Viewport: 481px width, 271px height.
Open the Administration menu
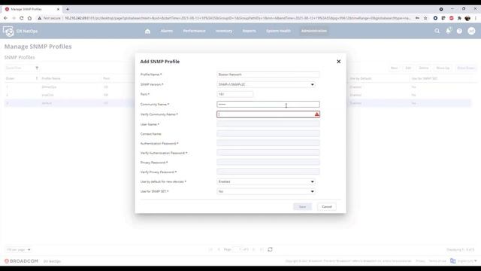coord(314,31)
